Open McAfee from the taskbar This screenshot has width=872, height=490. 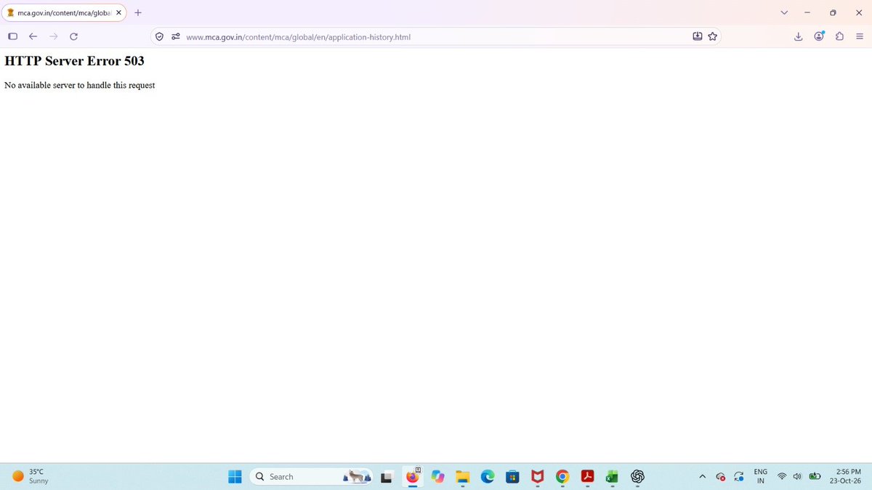coord(537,476)
